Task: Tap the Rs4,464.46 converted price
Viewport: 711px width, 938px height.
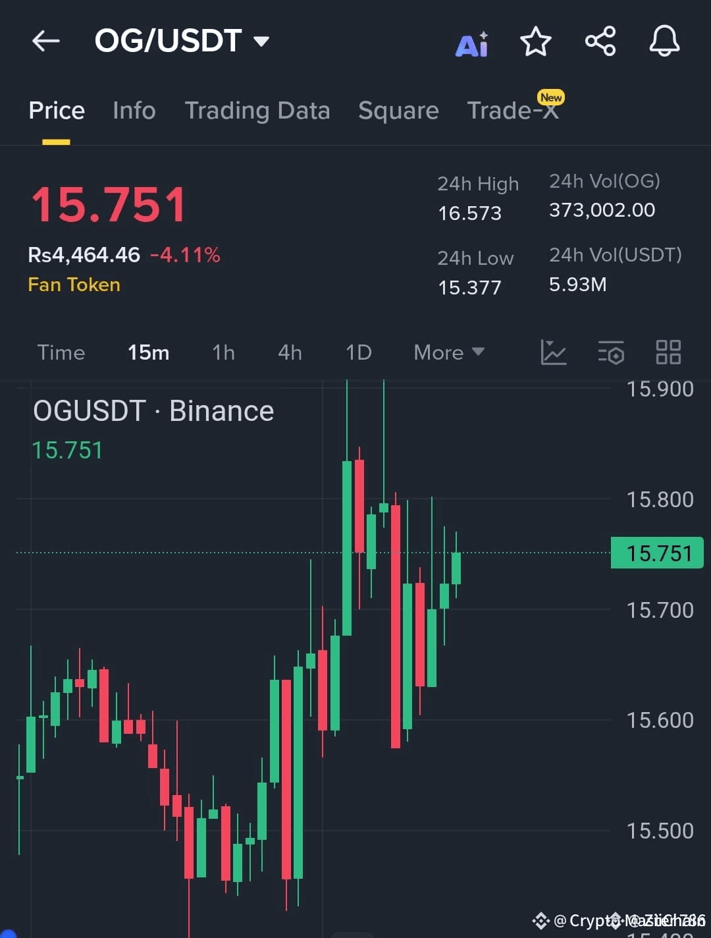Action: [84, 255]
